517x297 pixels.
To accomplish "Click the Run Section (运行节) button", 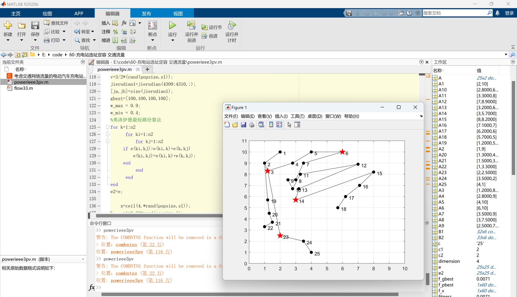I will click(x=212, y=27).
